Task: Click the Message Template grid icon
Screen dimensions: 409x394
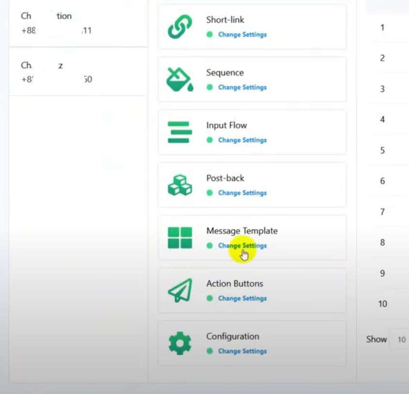Action: pos(180,238)
